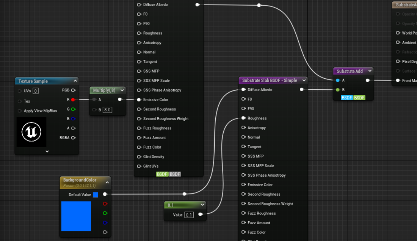This screenshot has height=241, width=417.
Task: Open the Substrate Add node chevron
Action: 370,71
